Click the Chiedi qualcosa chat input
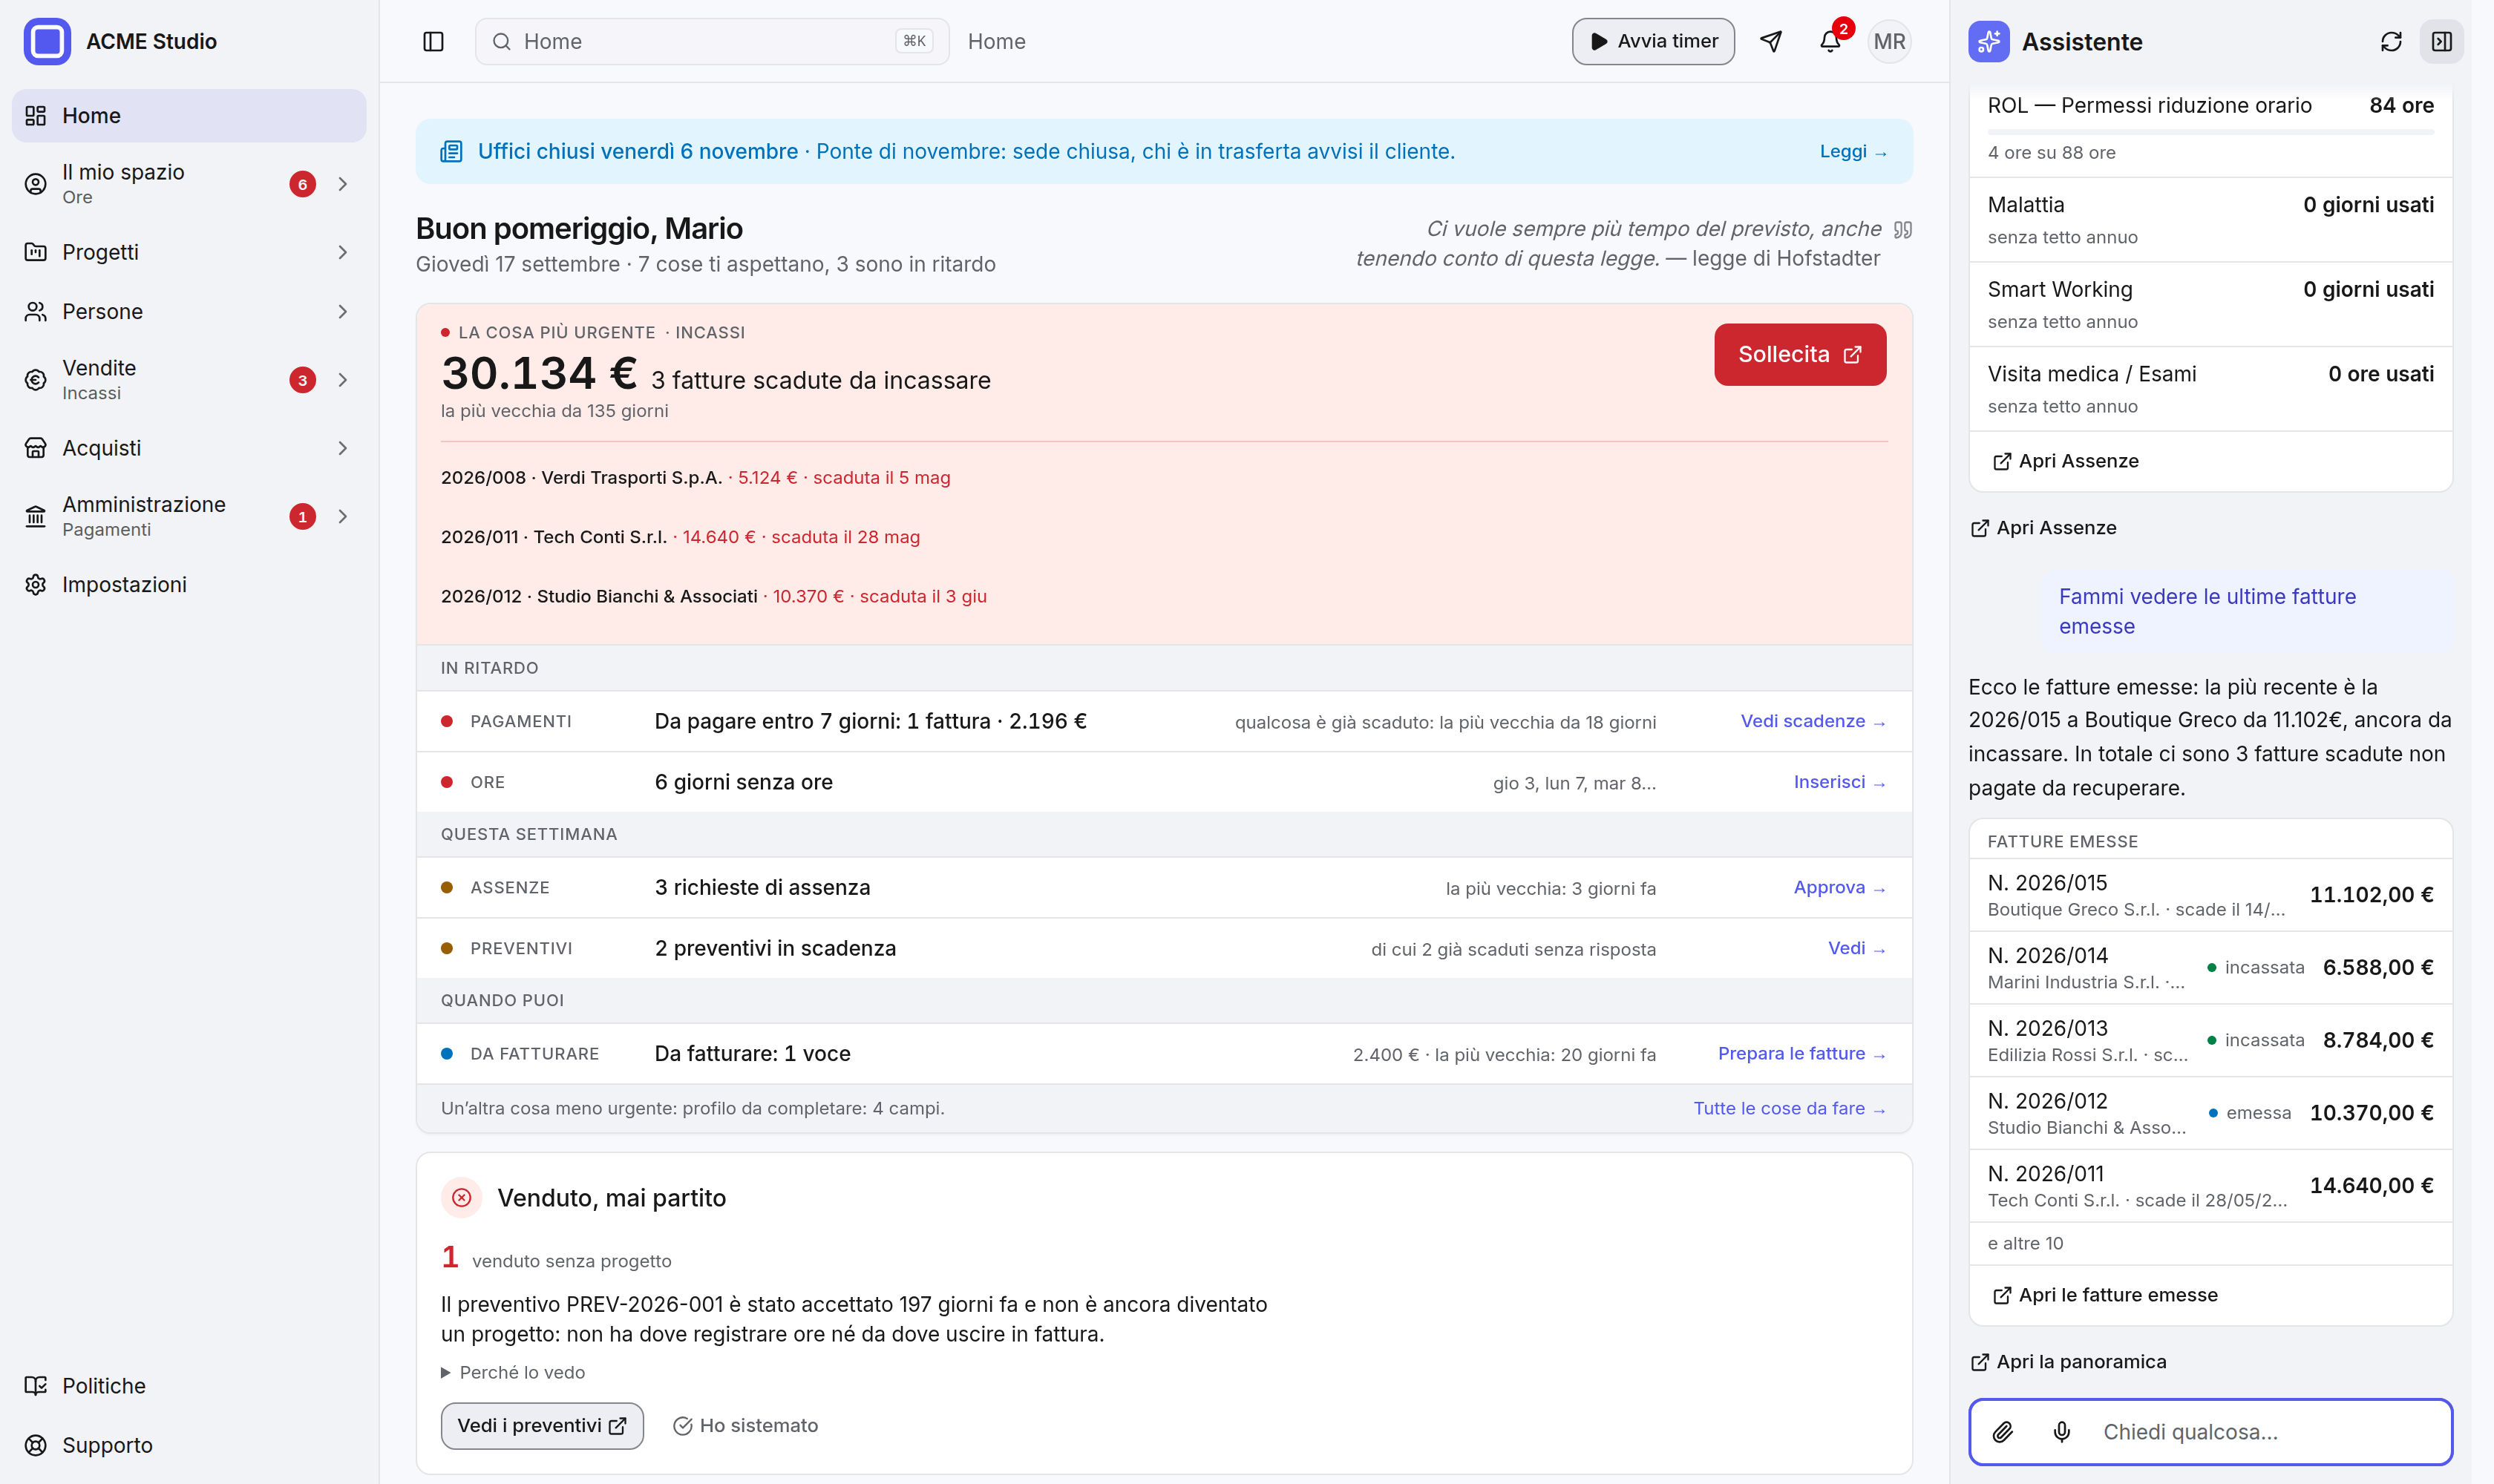Image resolution: width=2494 pixels, height=1484 pixels. [2269, 1431]
